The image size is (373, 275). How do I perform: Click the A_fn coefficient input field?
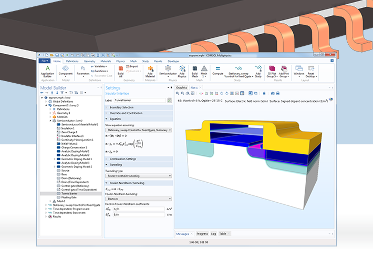pyautogui.click(x=139, y=209)
